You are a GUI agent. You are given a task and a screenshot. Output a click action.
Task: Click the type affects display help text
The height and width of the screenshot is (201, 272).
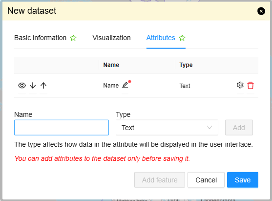(x=133, y=144)
